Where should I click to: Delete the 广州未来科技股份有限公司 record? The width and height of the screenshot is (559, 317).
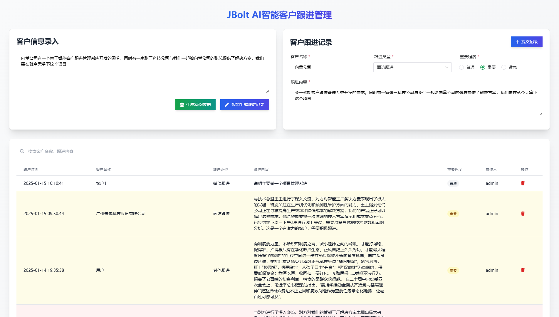coord(523,214)
